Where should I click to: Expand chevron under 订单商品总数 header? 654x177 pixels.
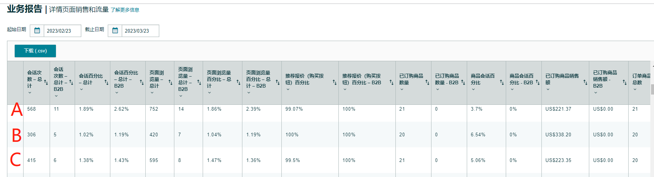coord(635,89)
